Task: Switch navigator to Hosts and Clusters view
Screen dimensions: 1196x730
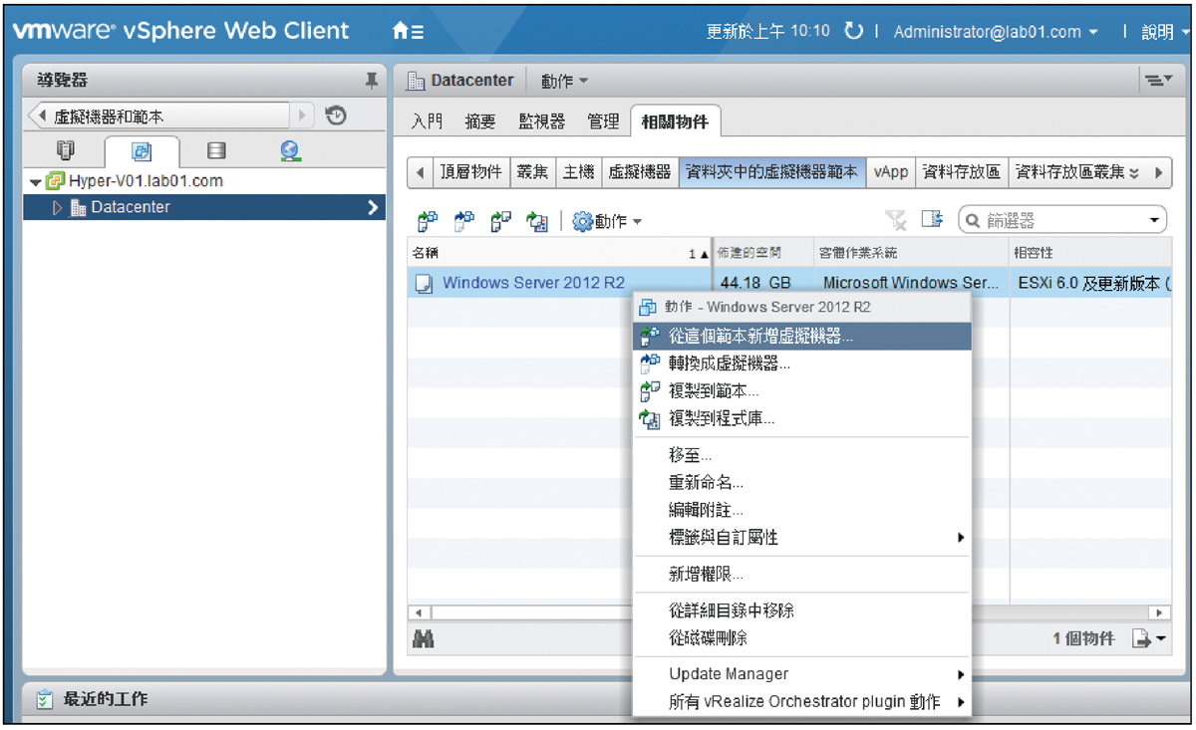Action: [67, 151]
